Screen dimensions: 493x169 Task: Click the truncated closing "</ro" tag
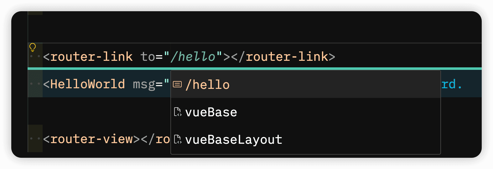tap(158, 139)
